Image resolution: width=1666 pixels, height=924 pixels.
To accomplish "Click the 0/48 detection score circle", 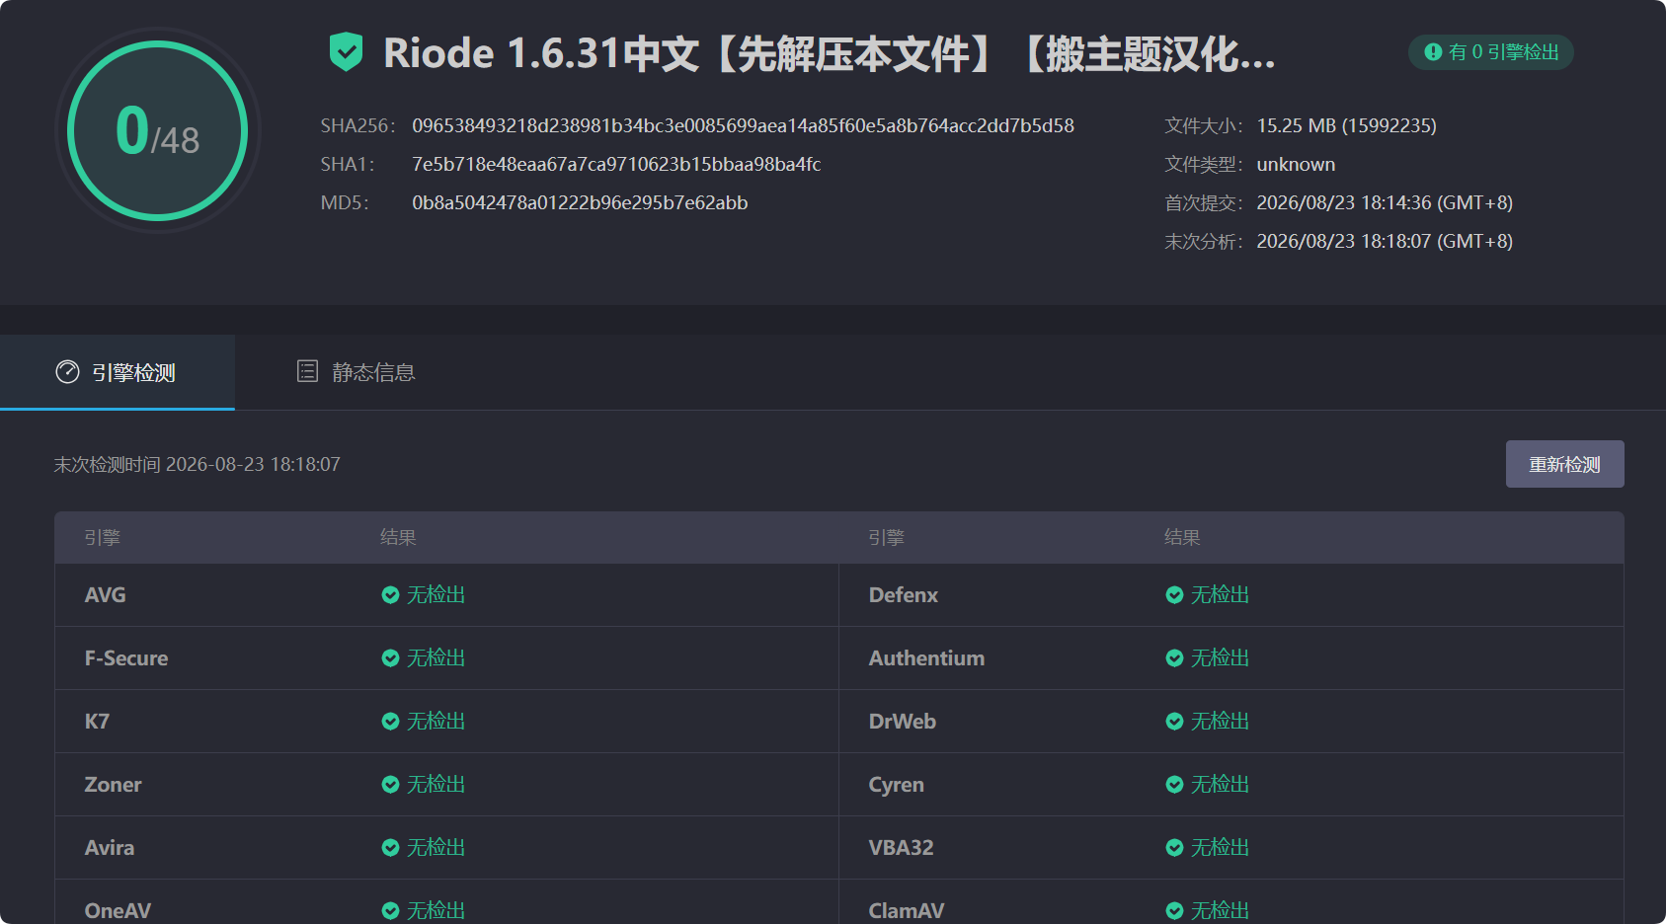I will pos(158,130).
